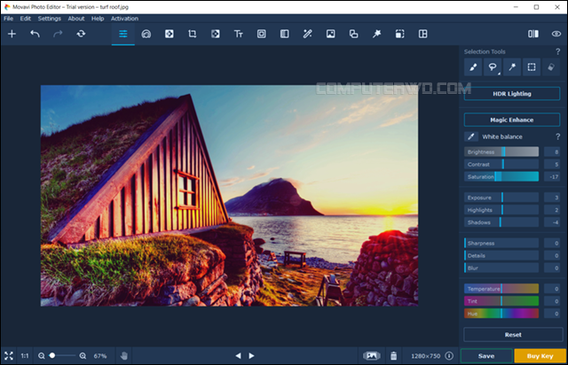Viewport: 568px width, 365px height.
Task: Zoom out with the minus magnifier
Action: tap(42, 356)
